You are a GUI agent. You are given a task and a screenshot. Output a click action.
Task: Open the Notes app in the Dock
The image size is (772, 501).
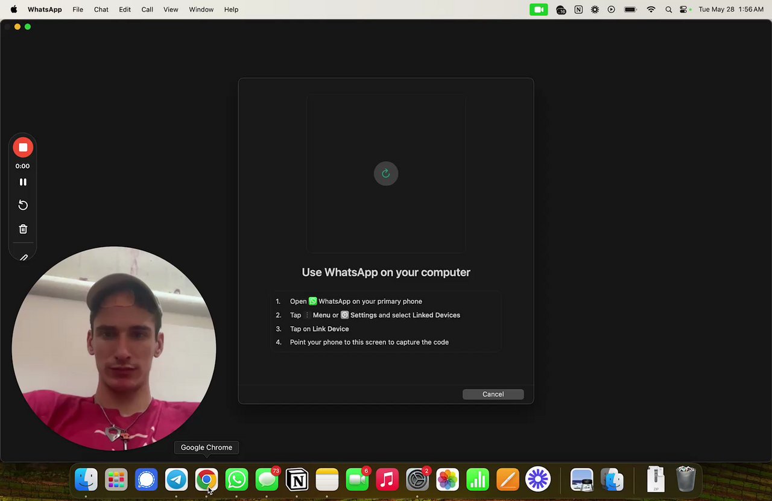click(x=327, y=480)
